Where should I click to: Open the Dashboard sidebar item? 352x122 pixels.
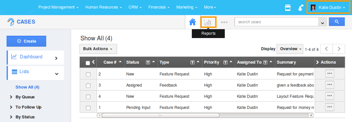tap(36, 57)
